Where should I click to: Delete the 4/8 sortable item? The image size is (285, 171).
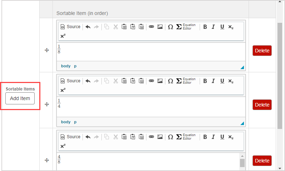(262, 161)
